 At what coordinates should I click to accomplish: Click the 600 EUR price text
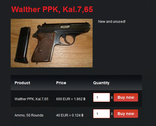tap(63, 99)
